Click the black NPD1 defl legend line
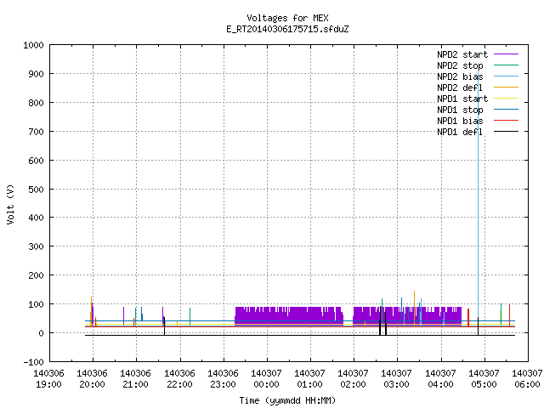Viewport: 544px width, 408px height. (506, 132)
